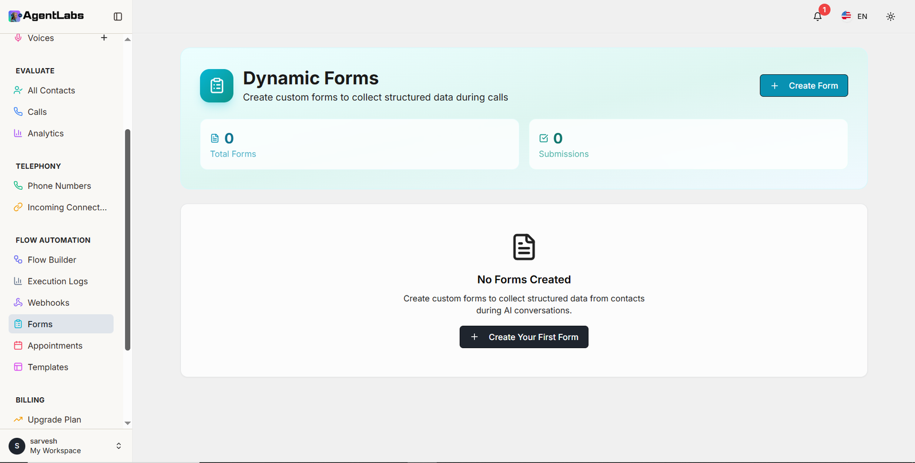915x463 pixels.
Task: Click the sidebar scrollbar thumb
Action: (128, 240)
